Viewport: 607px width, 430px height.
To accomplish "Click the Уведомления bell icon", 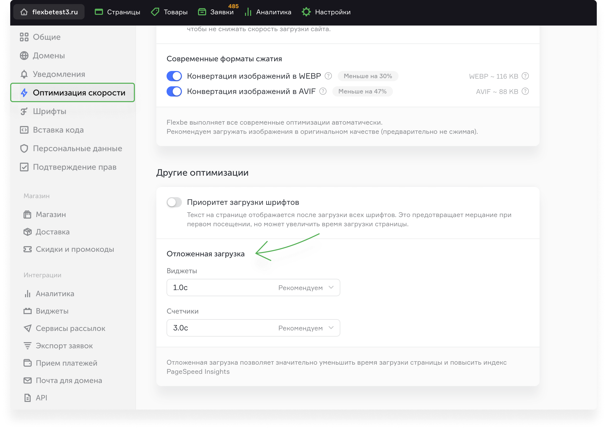I will click(x=24, y=74).
